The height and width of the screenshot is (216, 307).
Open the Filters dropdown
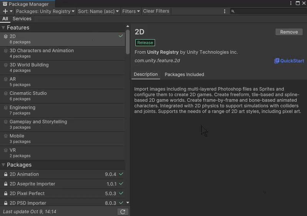[131, 11]
